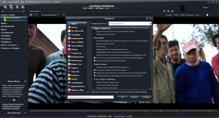The width and height of the screenshot is (219, 118).
Task: Select the CD, DVD и BD category
Action: (x=77, y=31)
